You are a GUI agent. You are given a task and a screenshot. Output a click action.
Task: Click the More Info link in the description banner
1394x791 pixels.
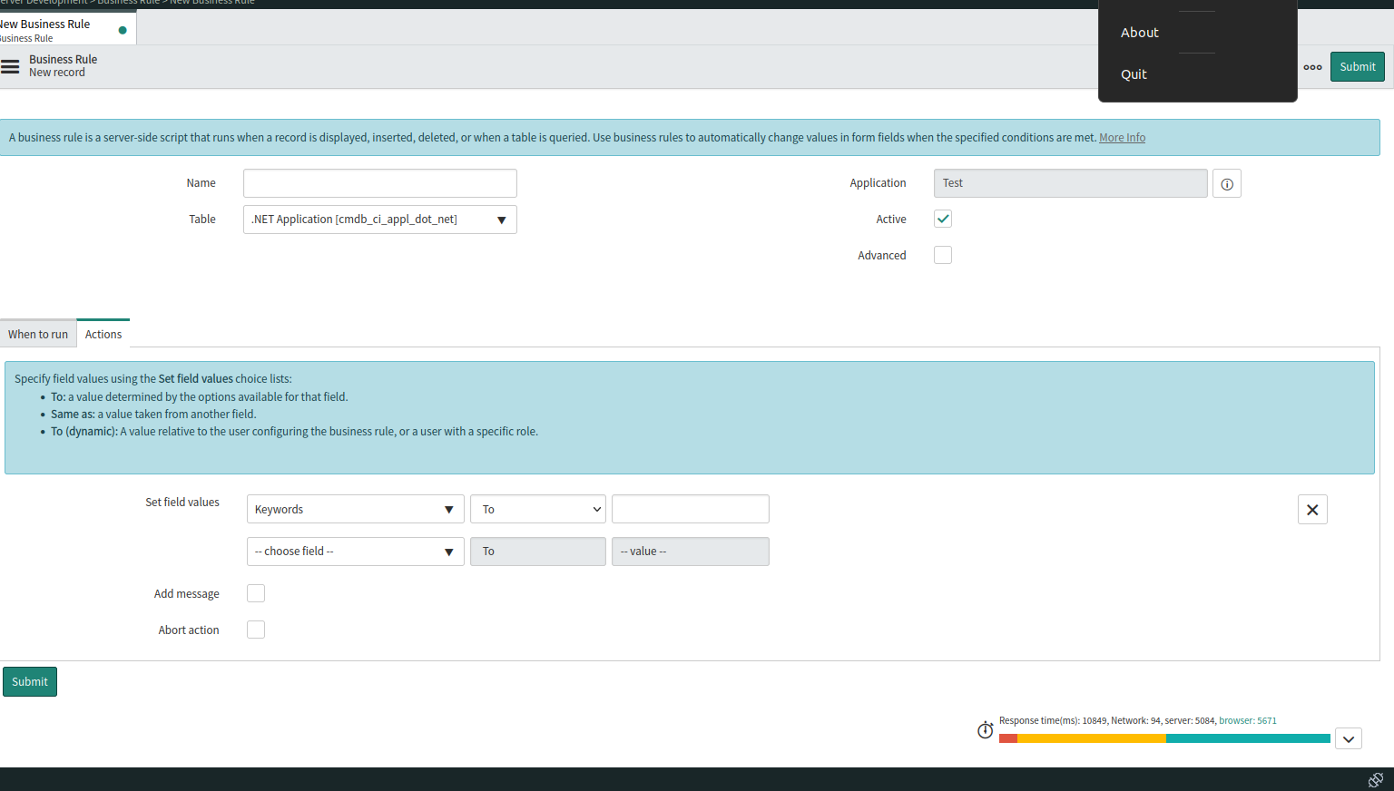[x=1122, y=137]
